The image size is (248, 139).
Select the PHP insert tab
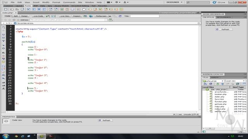click(36, 6)
